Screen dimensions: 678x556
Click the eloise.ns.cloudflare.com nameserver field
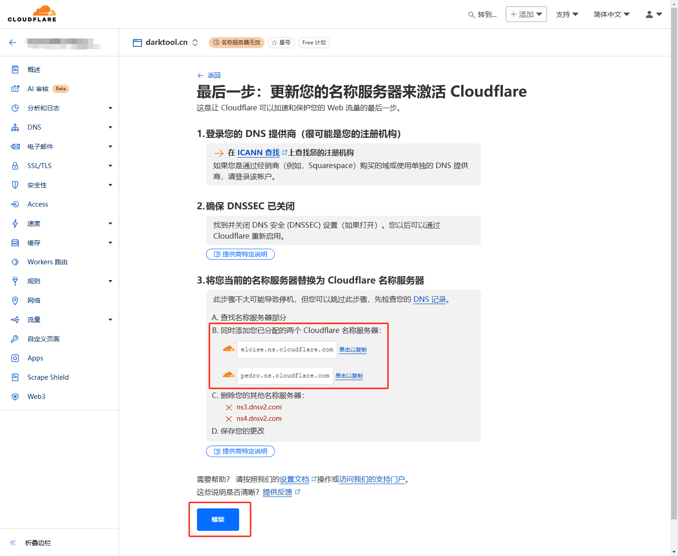click(x=287, y=349)
